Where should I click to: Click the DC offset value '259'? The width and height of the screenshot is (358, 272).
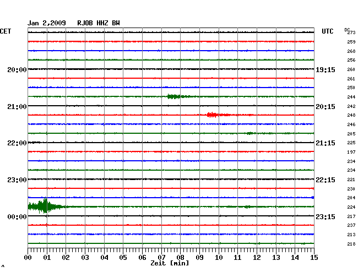pyautogui.click(x=351, y=42)
